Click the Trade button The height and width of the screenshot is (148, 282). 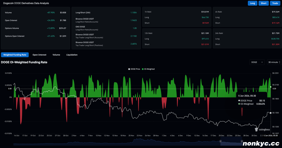(274, 3)
